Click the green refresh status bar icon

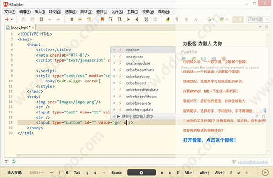(x=14, y=162)
